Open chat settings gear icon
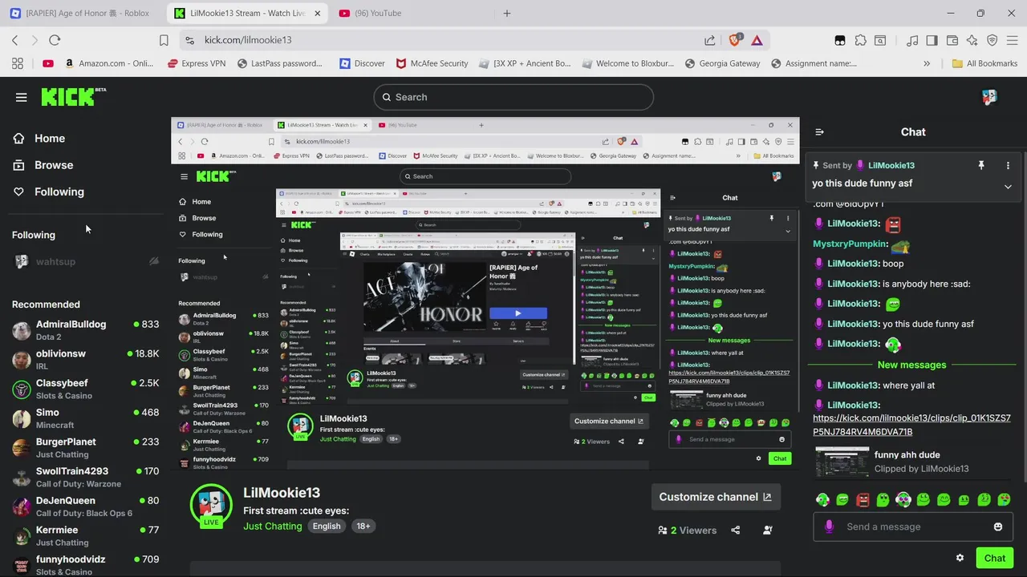1027x577 pixels. [960, 558]
